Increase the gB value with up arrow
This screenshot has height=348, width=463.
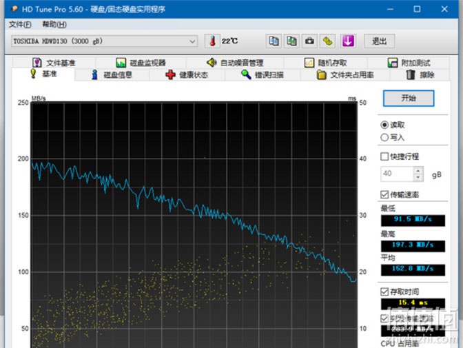418,170
